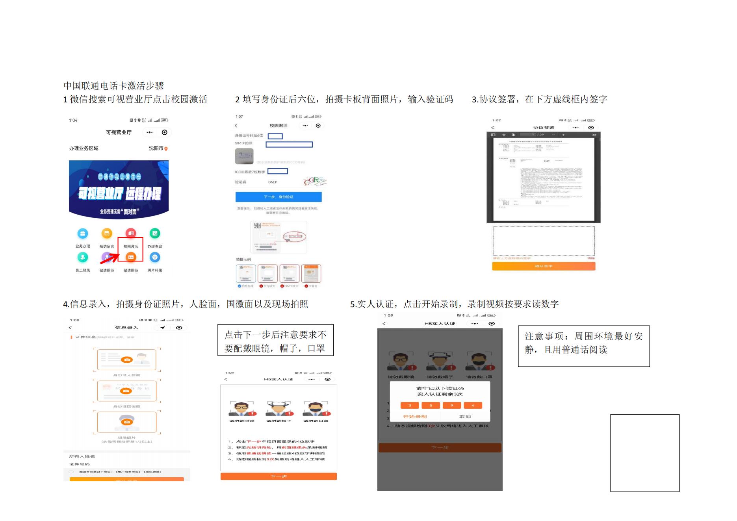Open the 校园激活 red icon
Image resolution: width=737 pixels, height=521 pixels.
click(x=131, y=234)
